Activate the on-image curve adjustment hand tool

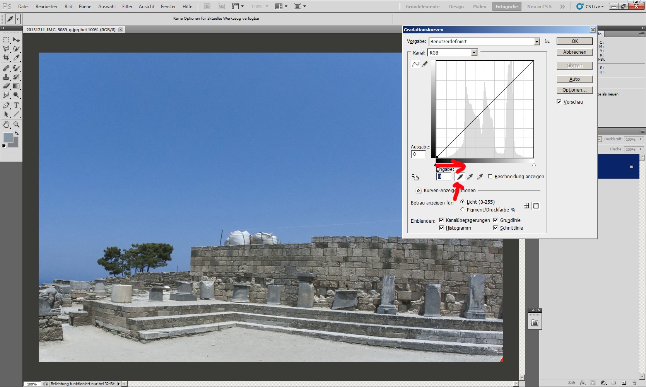point(415,177)
